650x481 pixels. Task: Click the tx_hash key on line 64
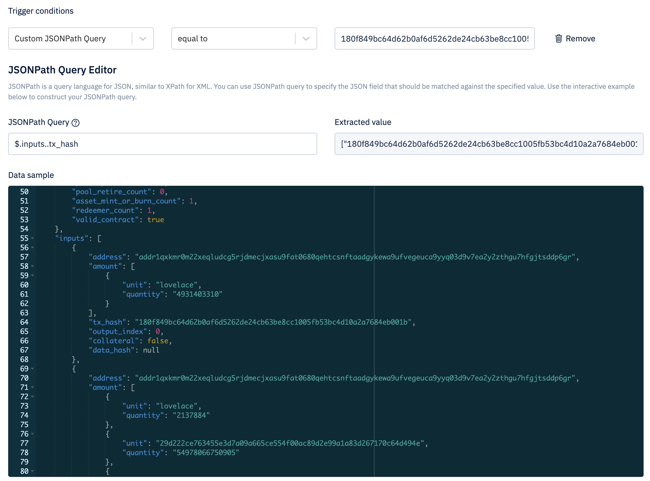(x=107, y=322)
